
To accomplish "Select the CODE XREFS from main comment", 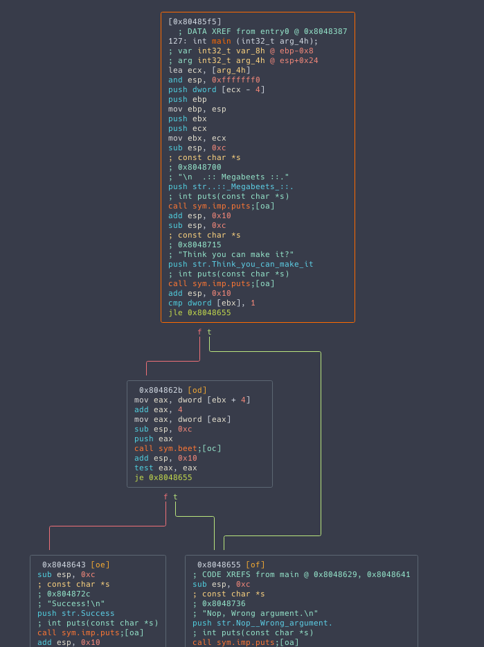I will click(301, 574).
